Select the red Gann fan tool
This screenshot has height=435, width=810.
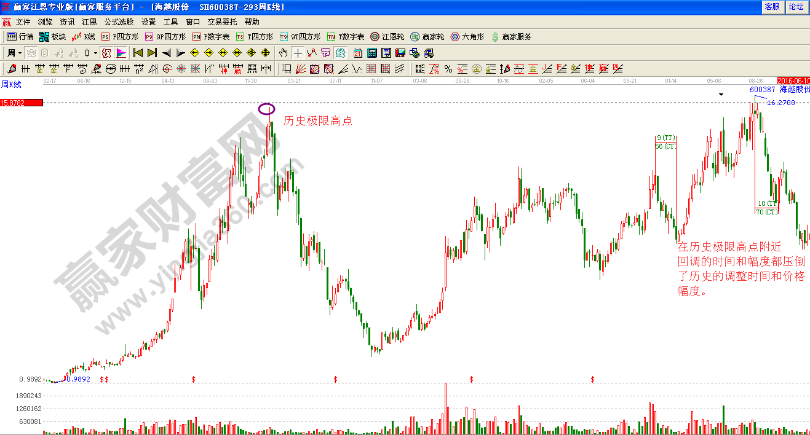click(x=300, y=68)
